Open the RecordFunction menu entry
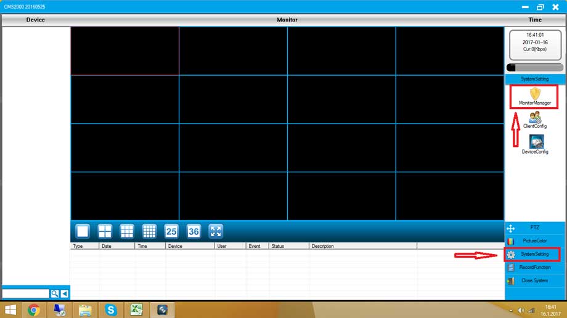 534,268
